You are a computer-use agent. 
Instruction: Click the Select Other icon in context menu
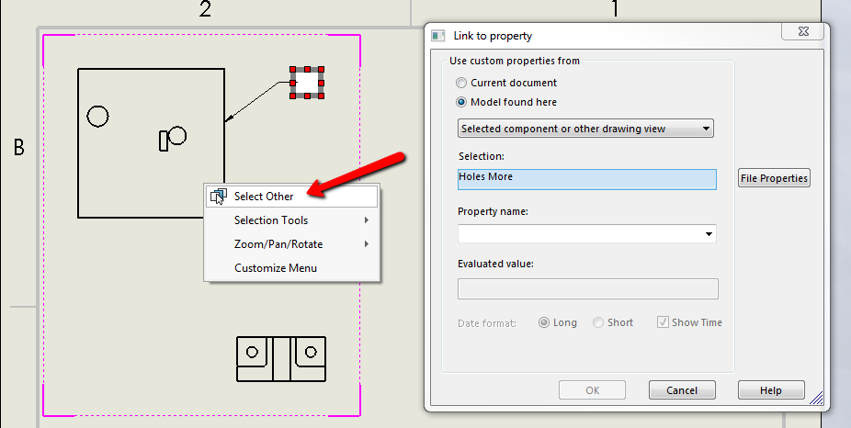[218, 197]
